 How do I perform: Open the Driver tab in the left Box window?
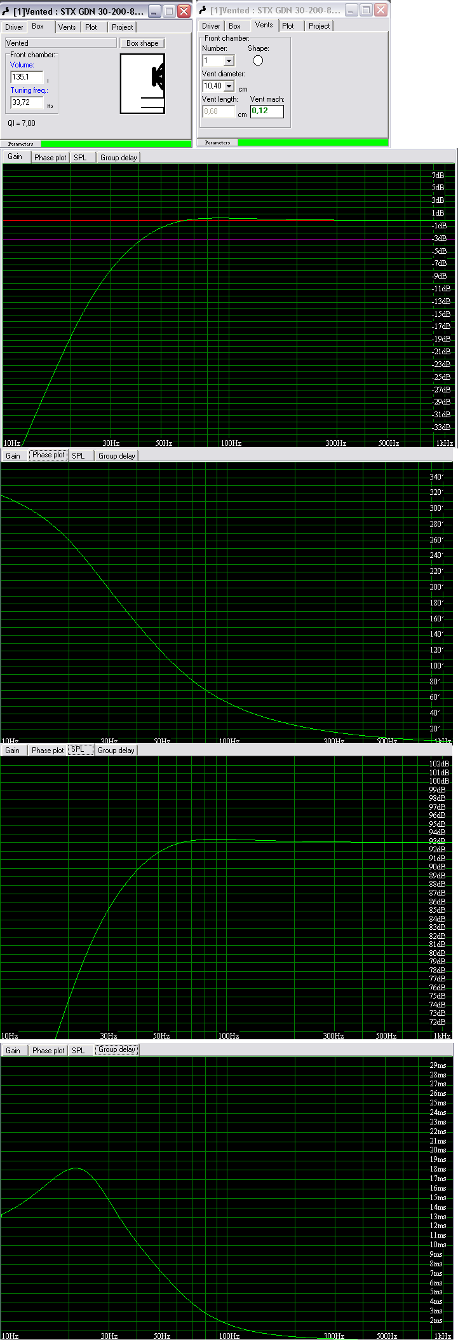click(14, 27)
